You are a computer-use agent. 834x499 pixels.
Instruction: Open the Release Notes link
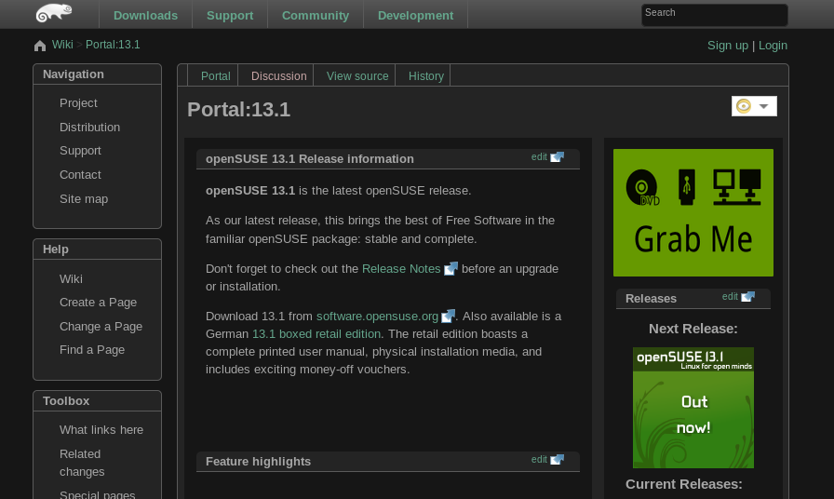click(x=401, y=269)
